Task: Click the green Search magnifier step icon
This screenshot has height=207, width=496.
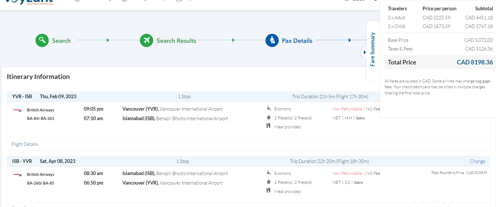Action: point(42,40)
